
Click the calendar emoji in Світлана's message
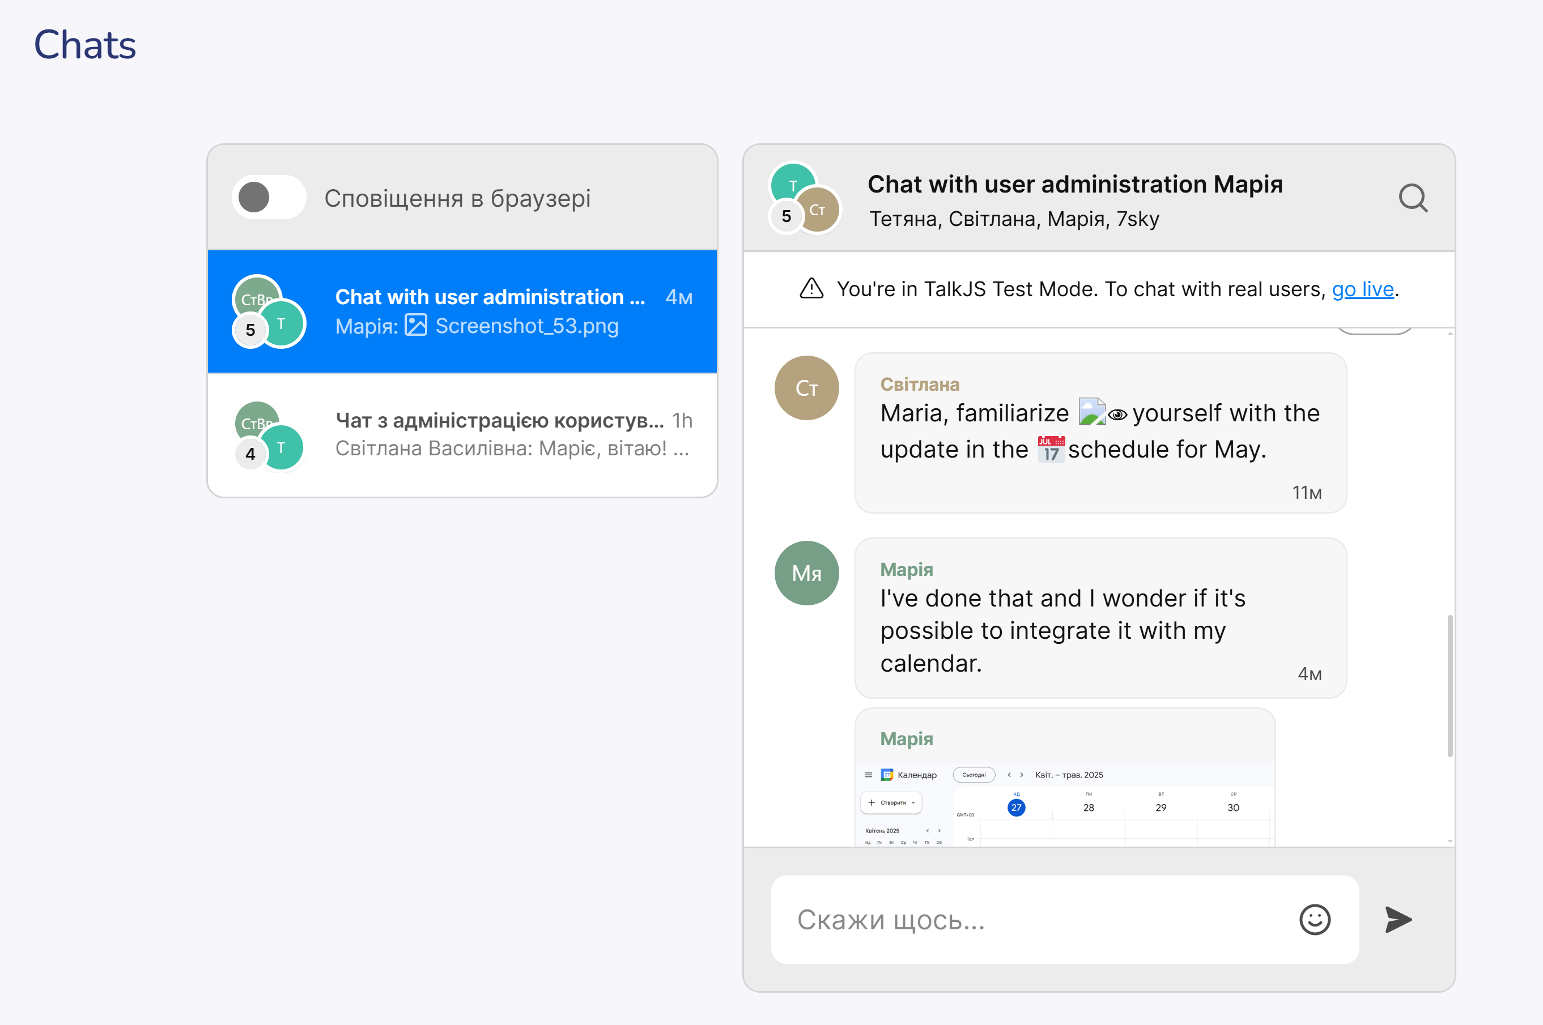tap(1051, 450)
